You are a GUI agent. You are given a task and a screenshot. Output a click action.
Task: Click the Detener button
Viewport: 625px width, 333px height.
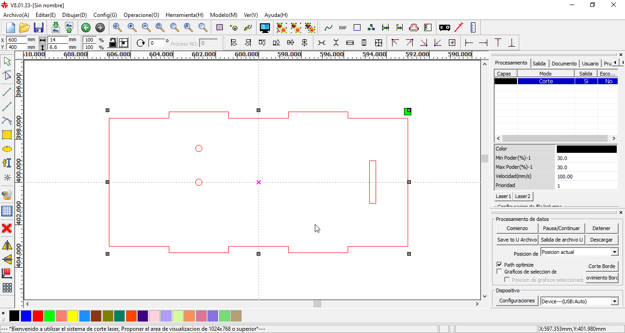601,228
